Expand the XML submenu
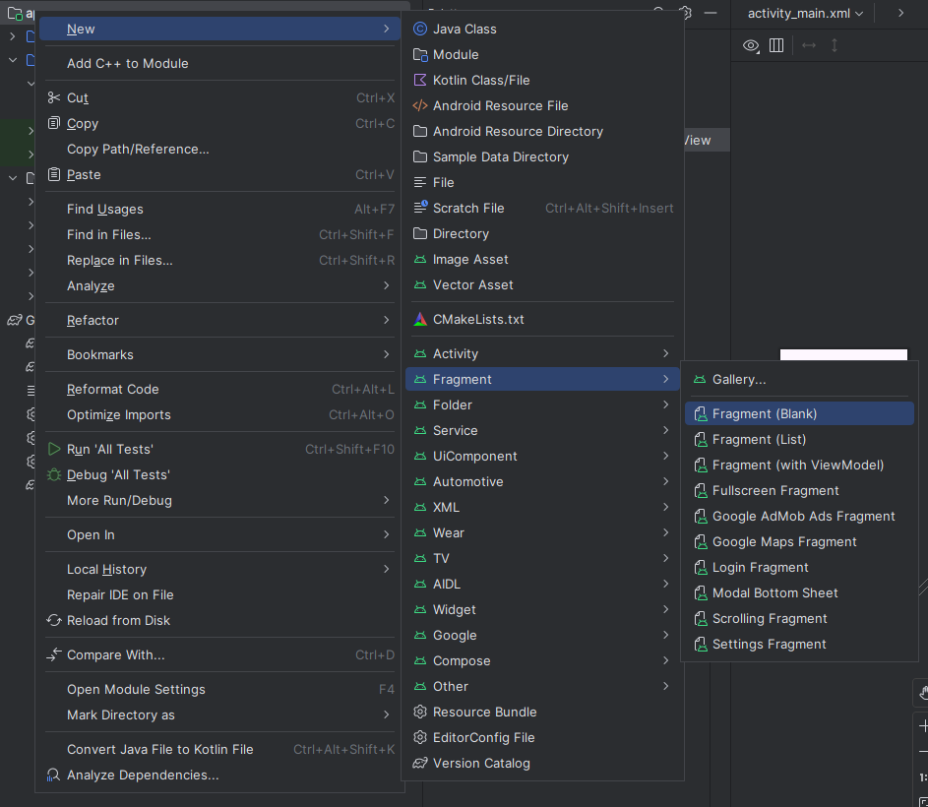This screenshot has width=928, height=807. pos(541,508)
